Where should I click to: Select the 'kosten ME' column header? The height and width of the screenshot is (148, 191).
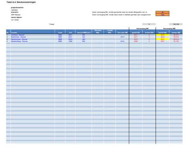click(x=176, y=32)
